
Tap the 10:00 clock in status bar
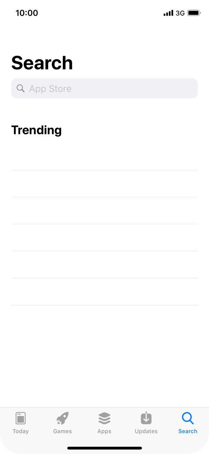pos(27,13)
